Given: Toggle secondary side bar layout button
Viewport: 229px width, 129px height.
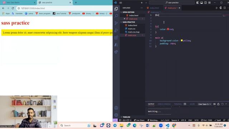Looking at the screenshot, I should [x=205, y=3].
